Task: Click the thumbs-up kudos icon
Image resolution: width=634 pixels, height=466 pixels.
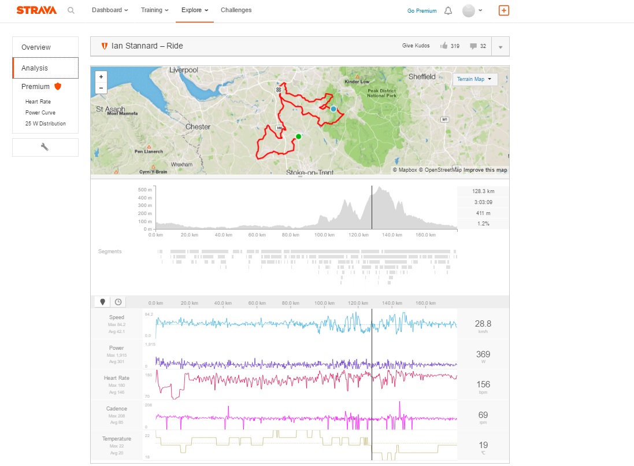Action: (444, 46)
